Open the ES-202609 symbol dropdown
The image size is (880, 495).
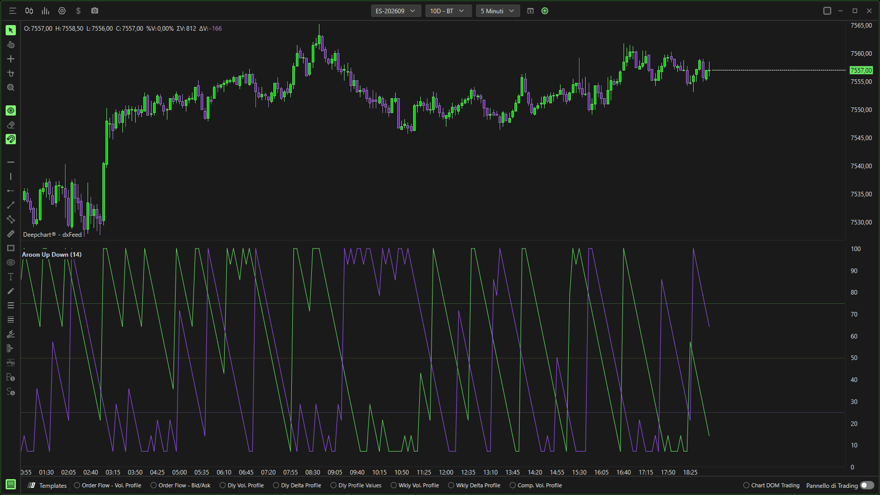tap(396, 11)
